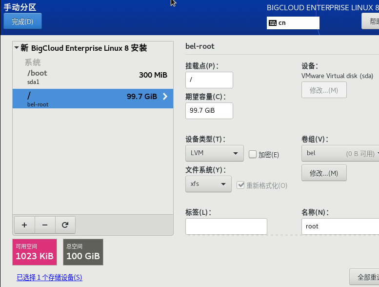This screenshot has height=287, width=379.
Task: Click the cn keyboard layout indicator
Action: tap(293, 23)
